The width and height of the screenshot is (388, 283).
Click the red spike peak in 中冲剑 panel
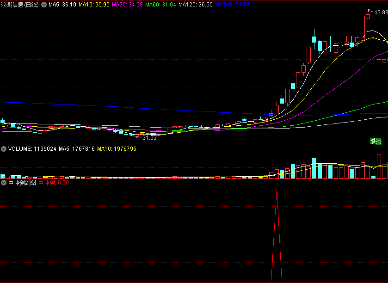[277, 189]
